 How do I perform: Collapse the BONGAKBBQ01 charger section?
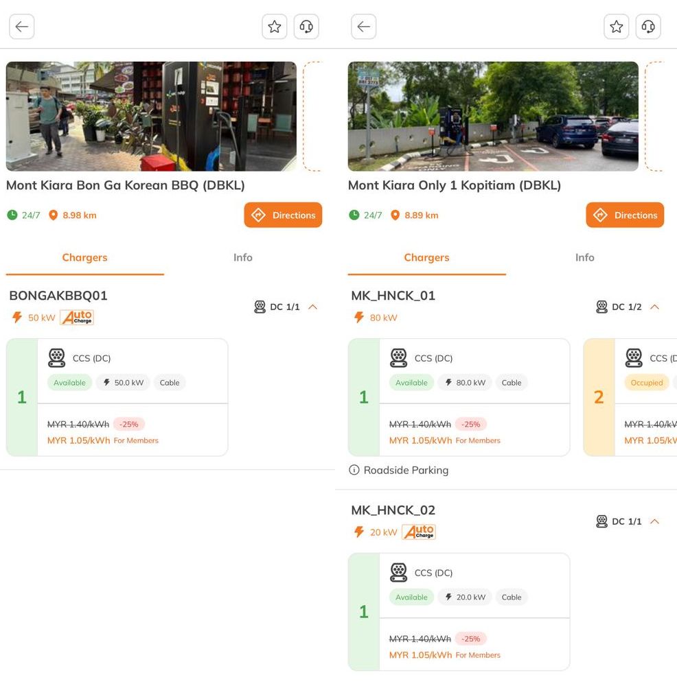tap(313, 307)
